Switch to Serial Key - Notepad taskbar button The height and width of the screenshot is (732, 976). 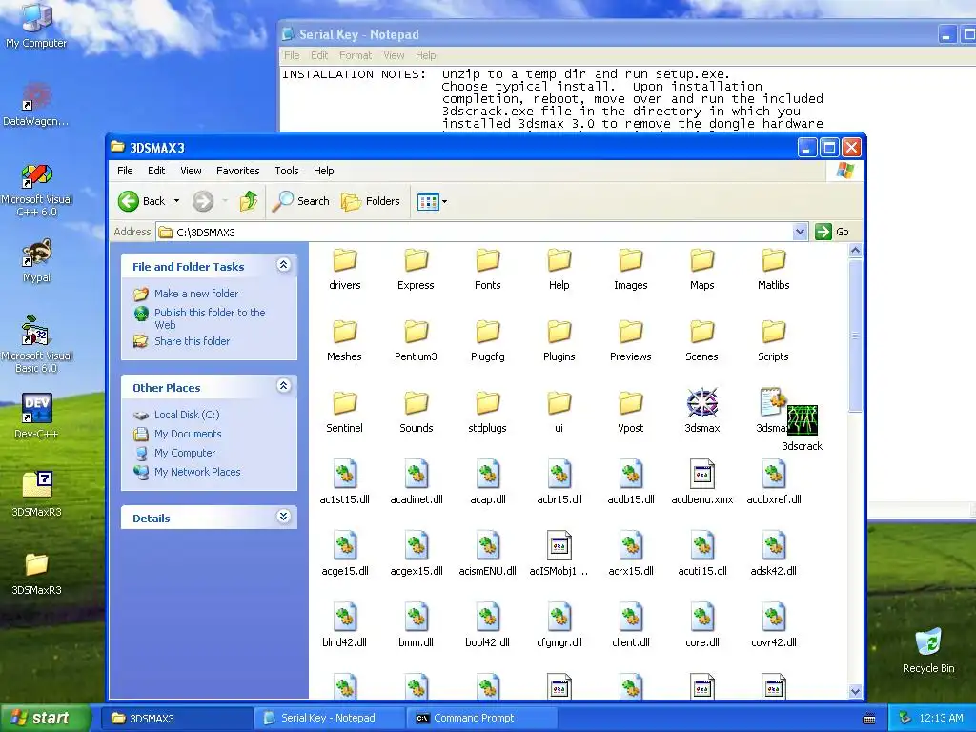point(329,718)
